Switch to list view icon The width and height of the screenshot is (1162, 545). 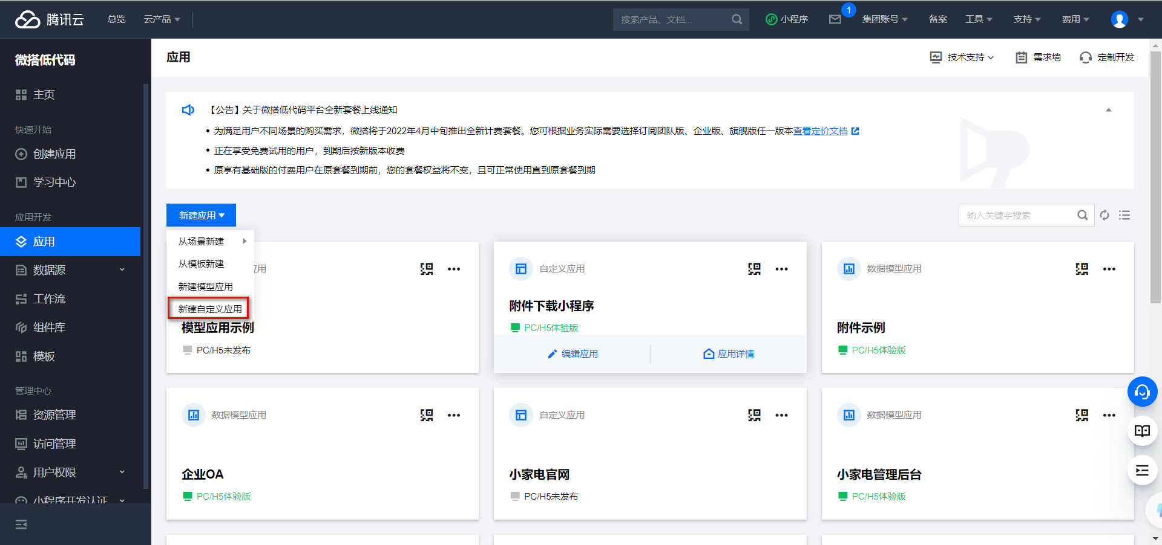coord(1124,215)
